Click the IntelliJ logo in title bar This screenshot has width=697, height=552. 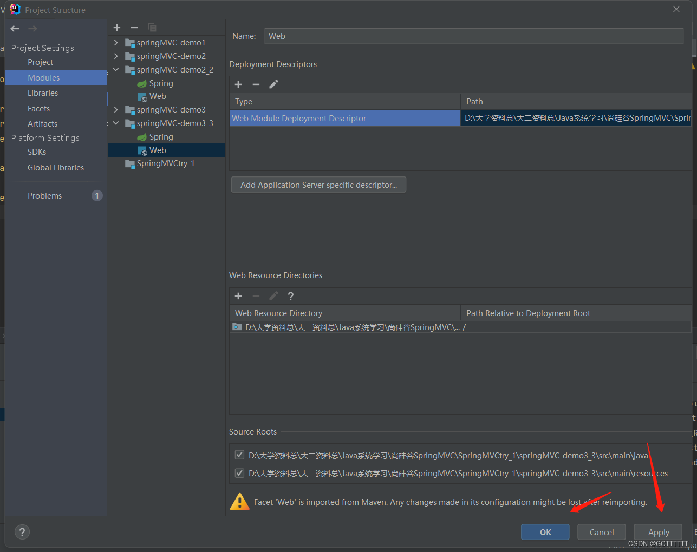tap(15, 9)
